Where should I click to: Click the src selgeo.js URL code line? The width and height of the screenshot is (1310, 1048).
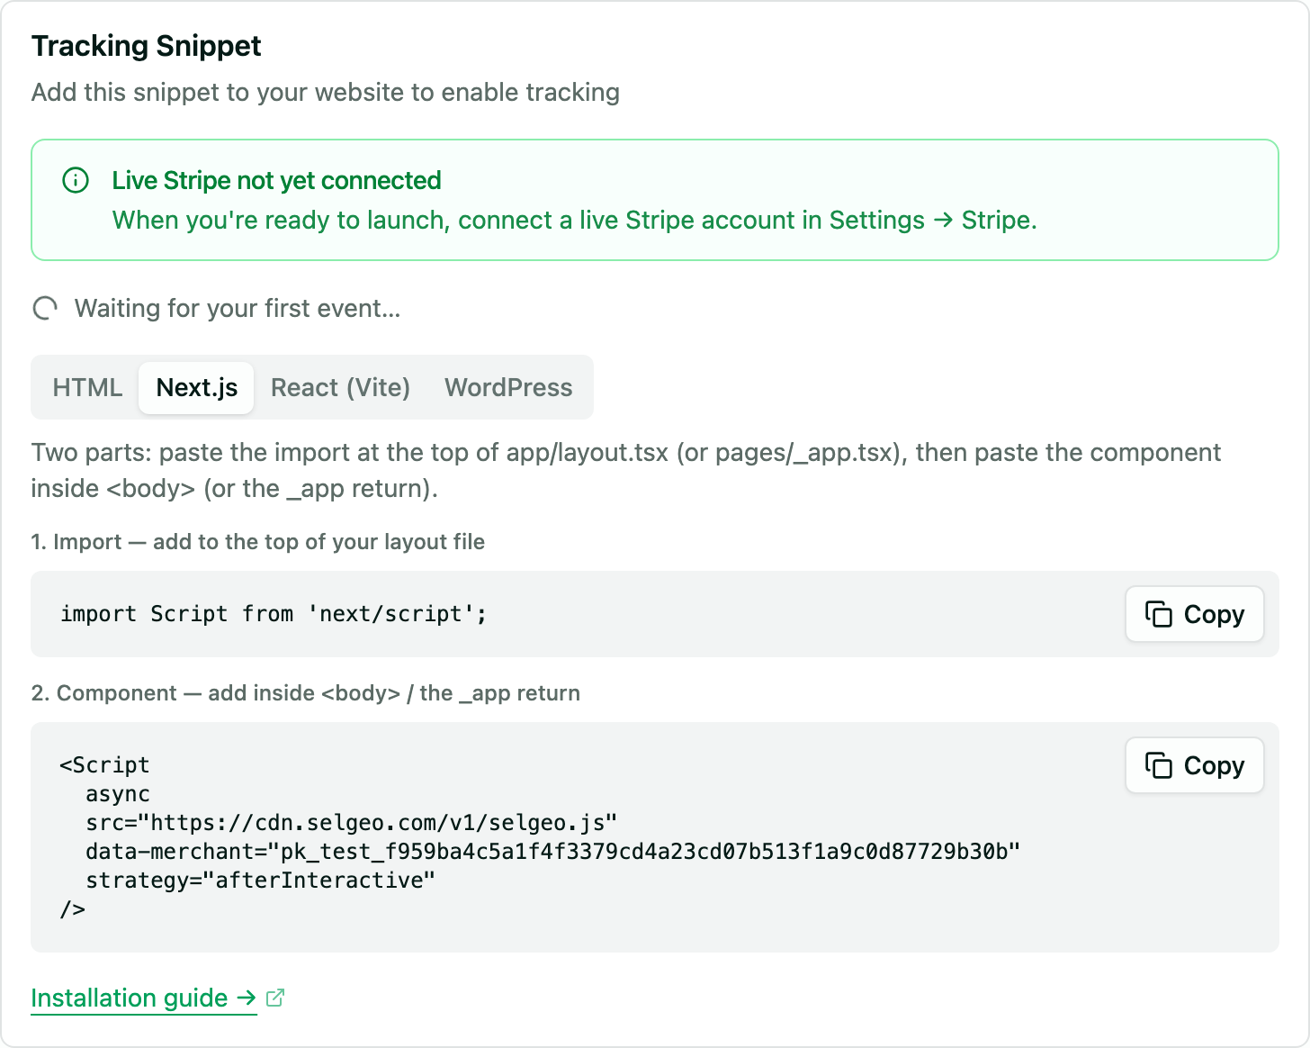pyautogui.click(x=352, y=823)
